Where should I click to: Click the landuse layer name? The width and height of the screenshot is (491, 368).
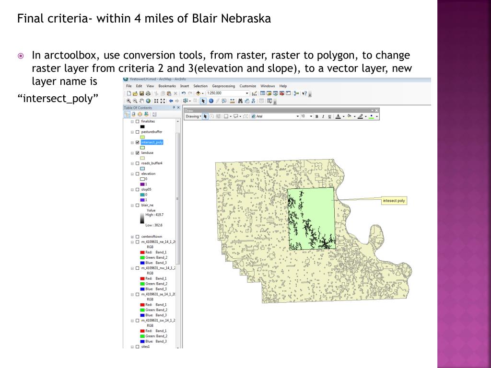click(147, 153)
